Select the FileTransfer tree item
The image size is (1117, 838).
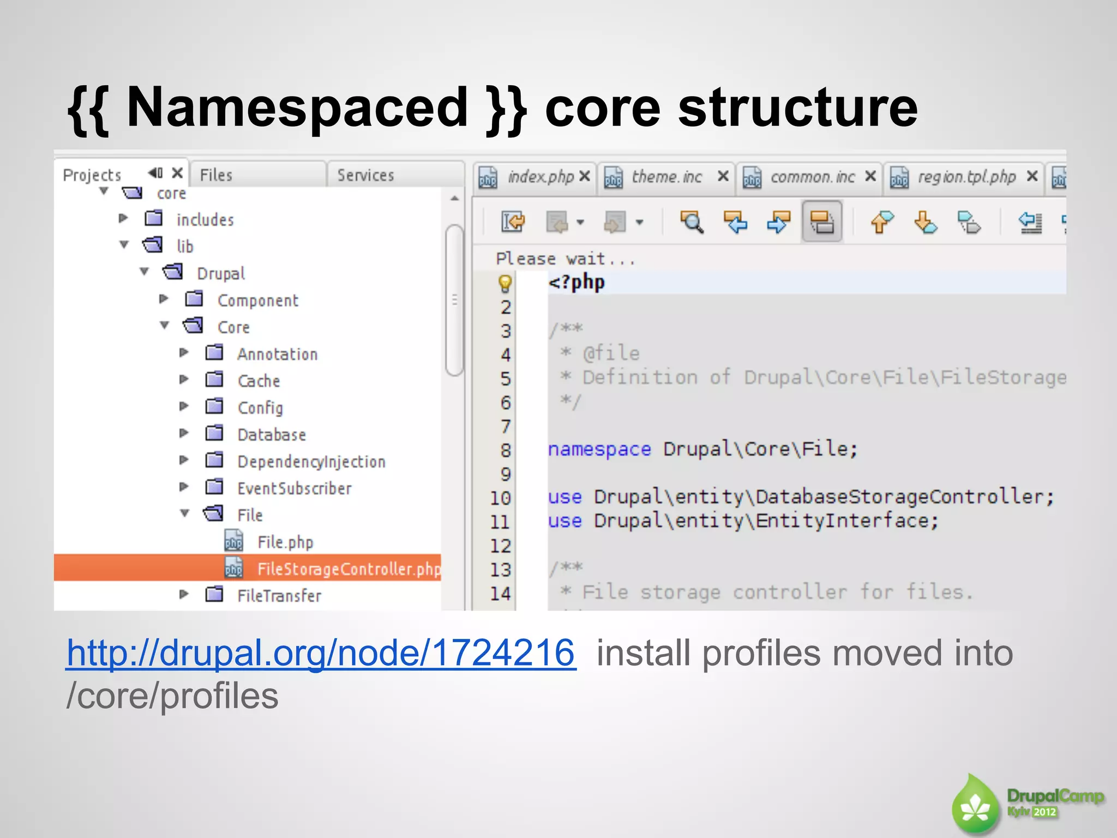[x=279, y=595]
